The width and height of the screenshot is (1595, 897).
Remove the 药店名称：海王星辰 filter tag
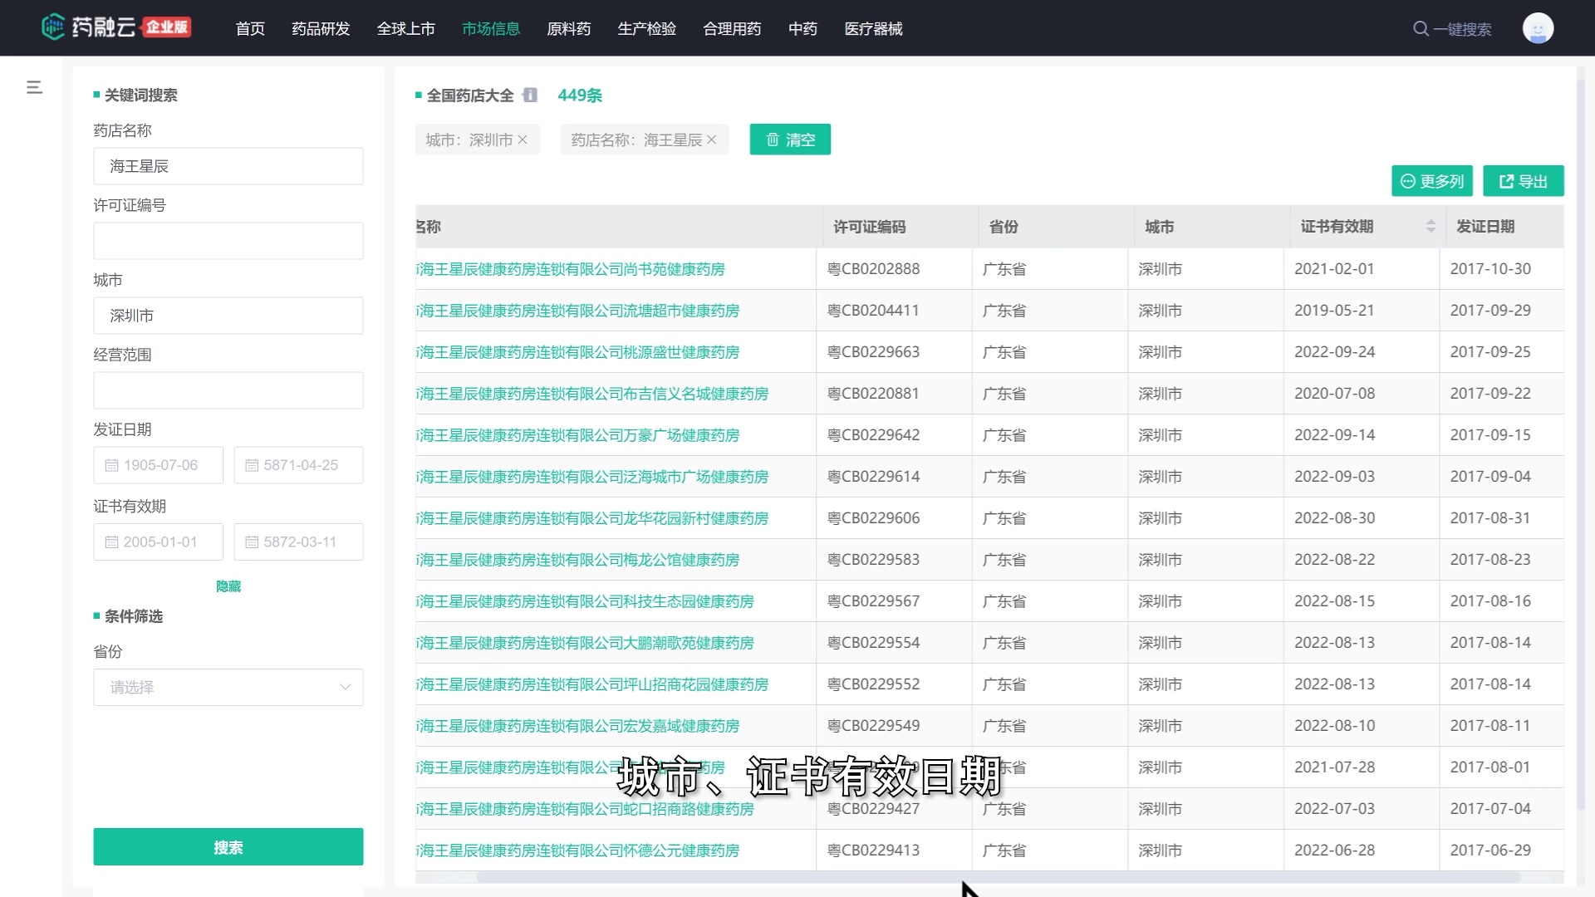[711, 140]
